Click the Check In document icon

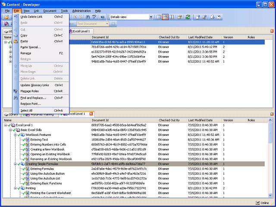(x=198, y=17)
